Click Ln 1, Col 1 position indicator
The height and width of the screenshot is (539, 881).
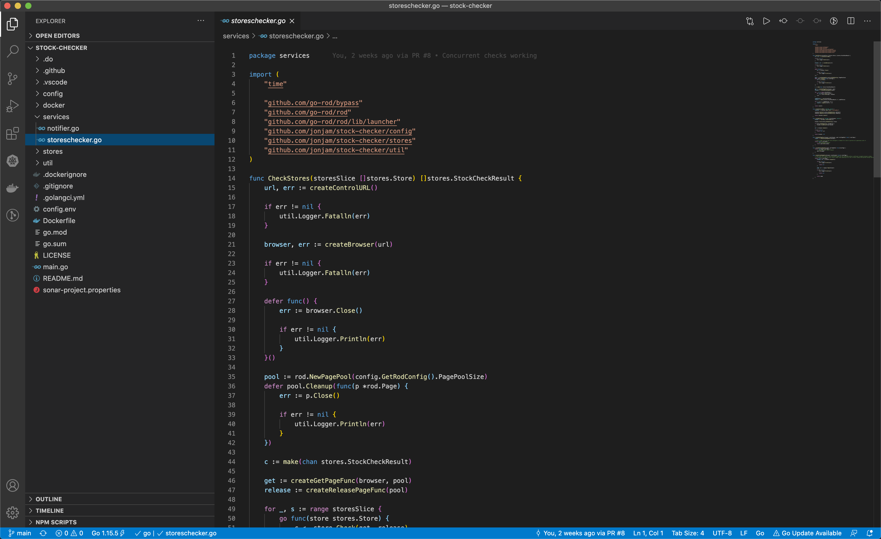[648, 533]
